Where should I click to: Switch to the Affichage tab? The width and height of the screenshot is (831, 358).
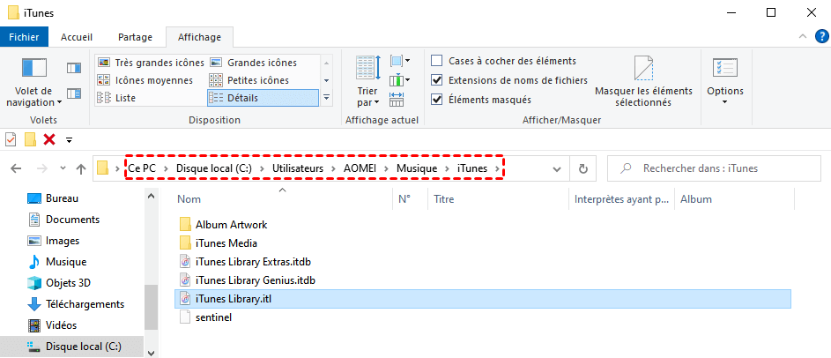coord(199,37)
